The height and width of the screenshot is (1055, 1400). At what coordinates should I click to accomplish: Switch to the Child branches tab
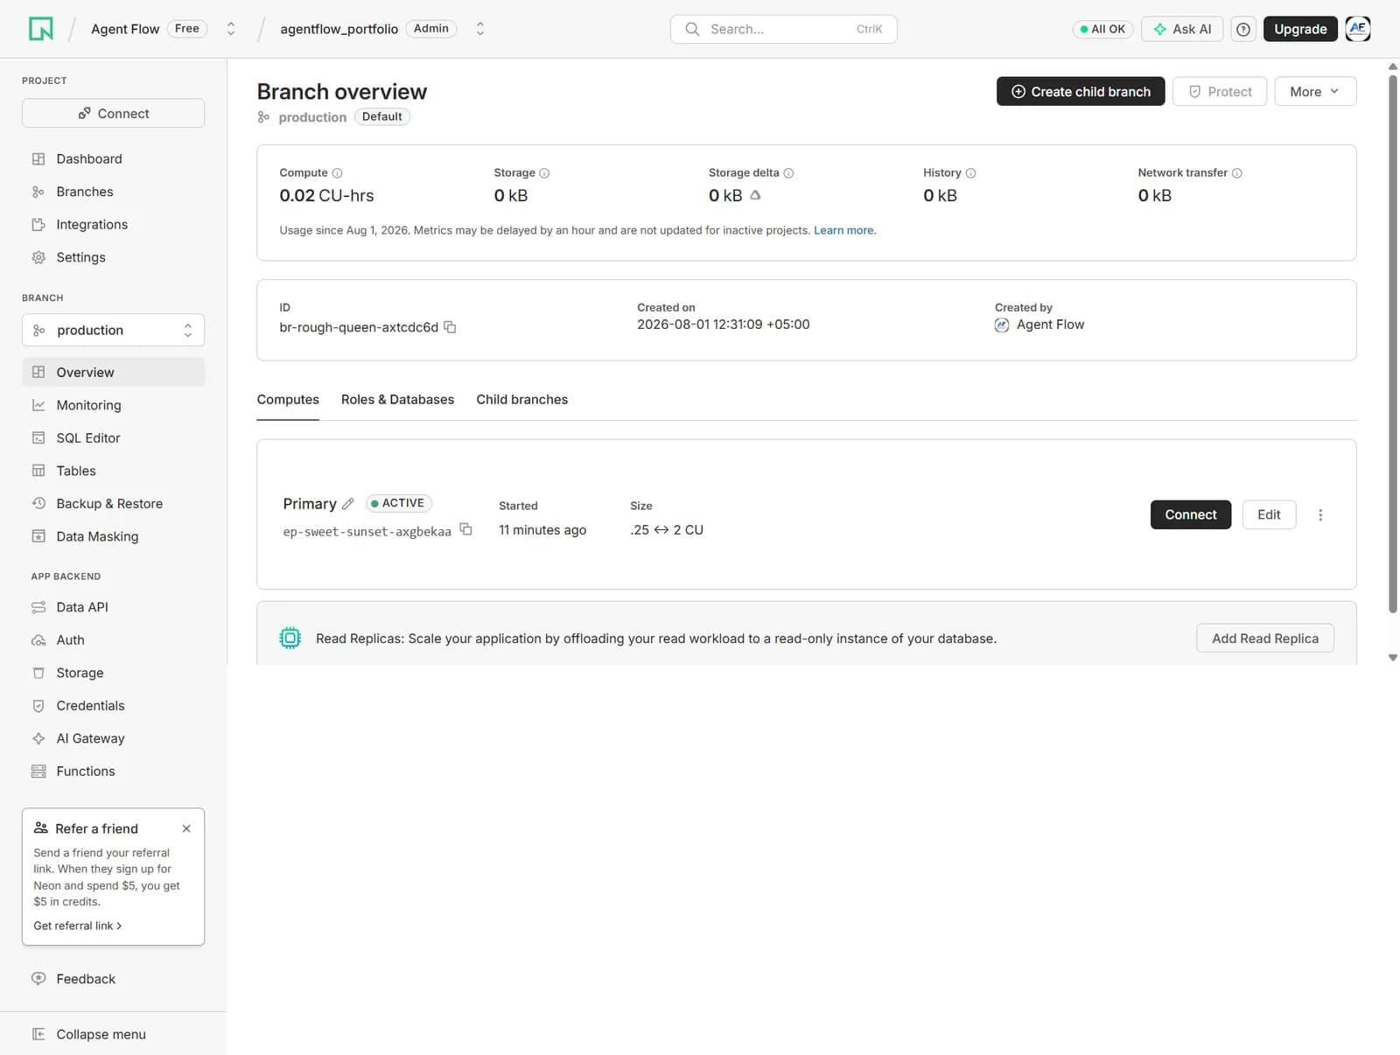tap(522, 400)
